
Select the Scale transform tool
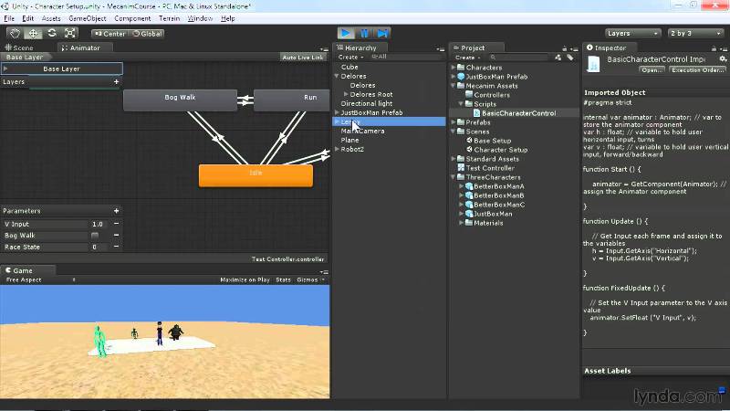coord(70,33)
